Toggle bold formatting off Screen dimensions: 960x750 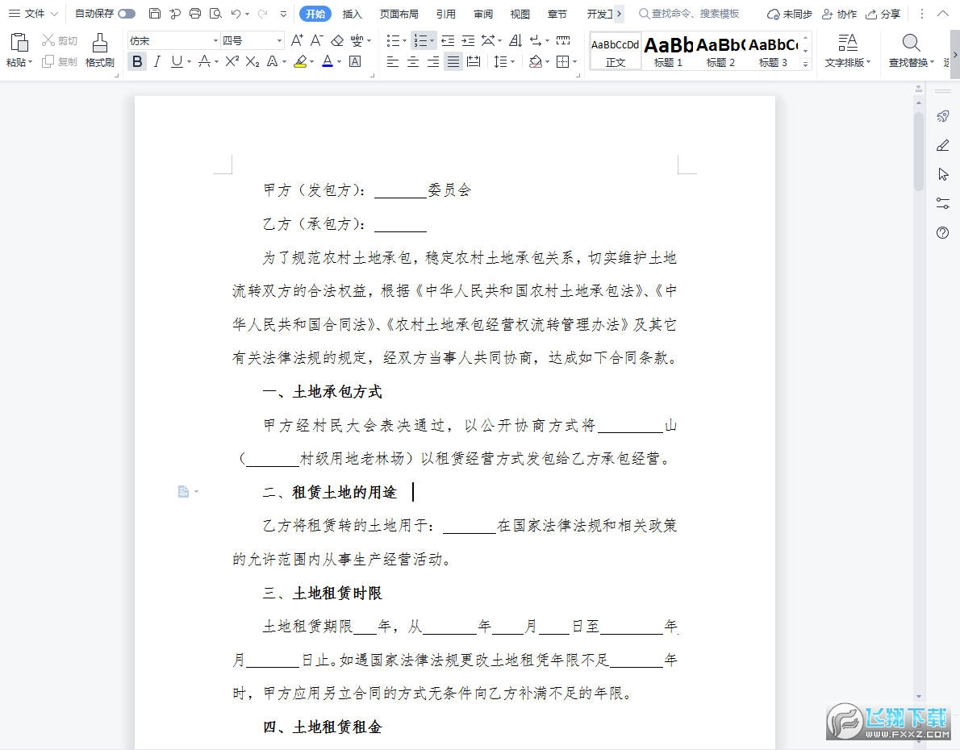(137, 61)
